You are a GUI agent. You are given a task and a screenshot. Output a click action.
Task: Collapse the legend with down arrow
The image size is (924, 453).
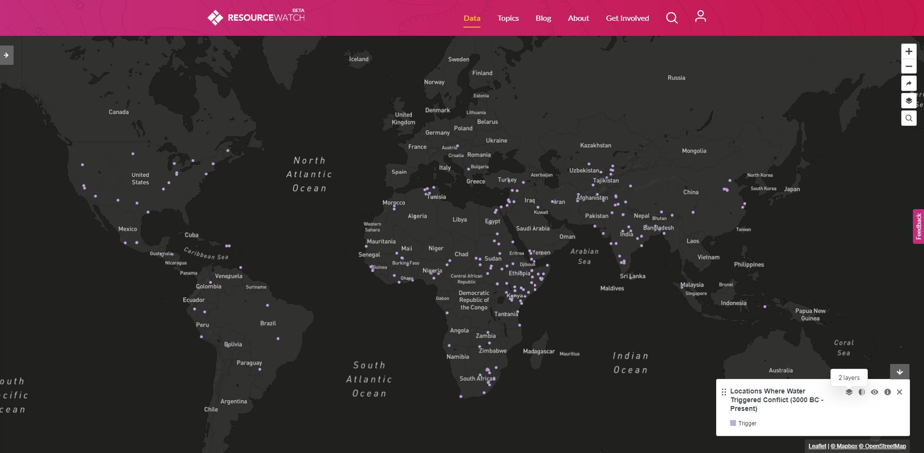[899, 372]
